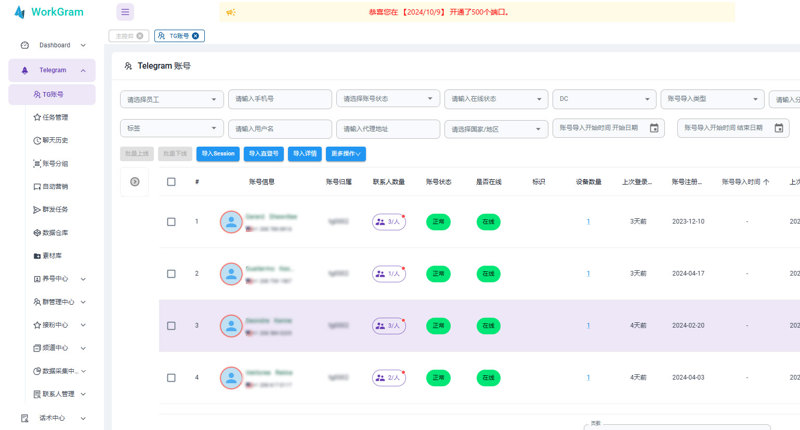Click the avatar in row 1
Screen dimensions: 800x430
pyautogui.click(x=231, y=222)
